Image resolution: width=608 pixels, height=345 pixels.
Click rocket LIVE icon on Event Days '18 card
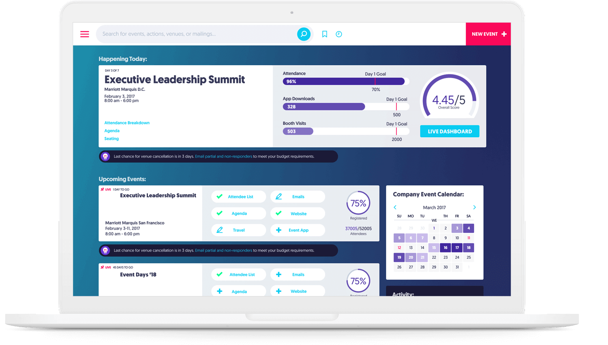102,267
